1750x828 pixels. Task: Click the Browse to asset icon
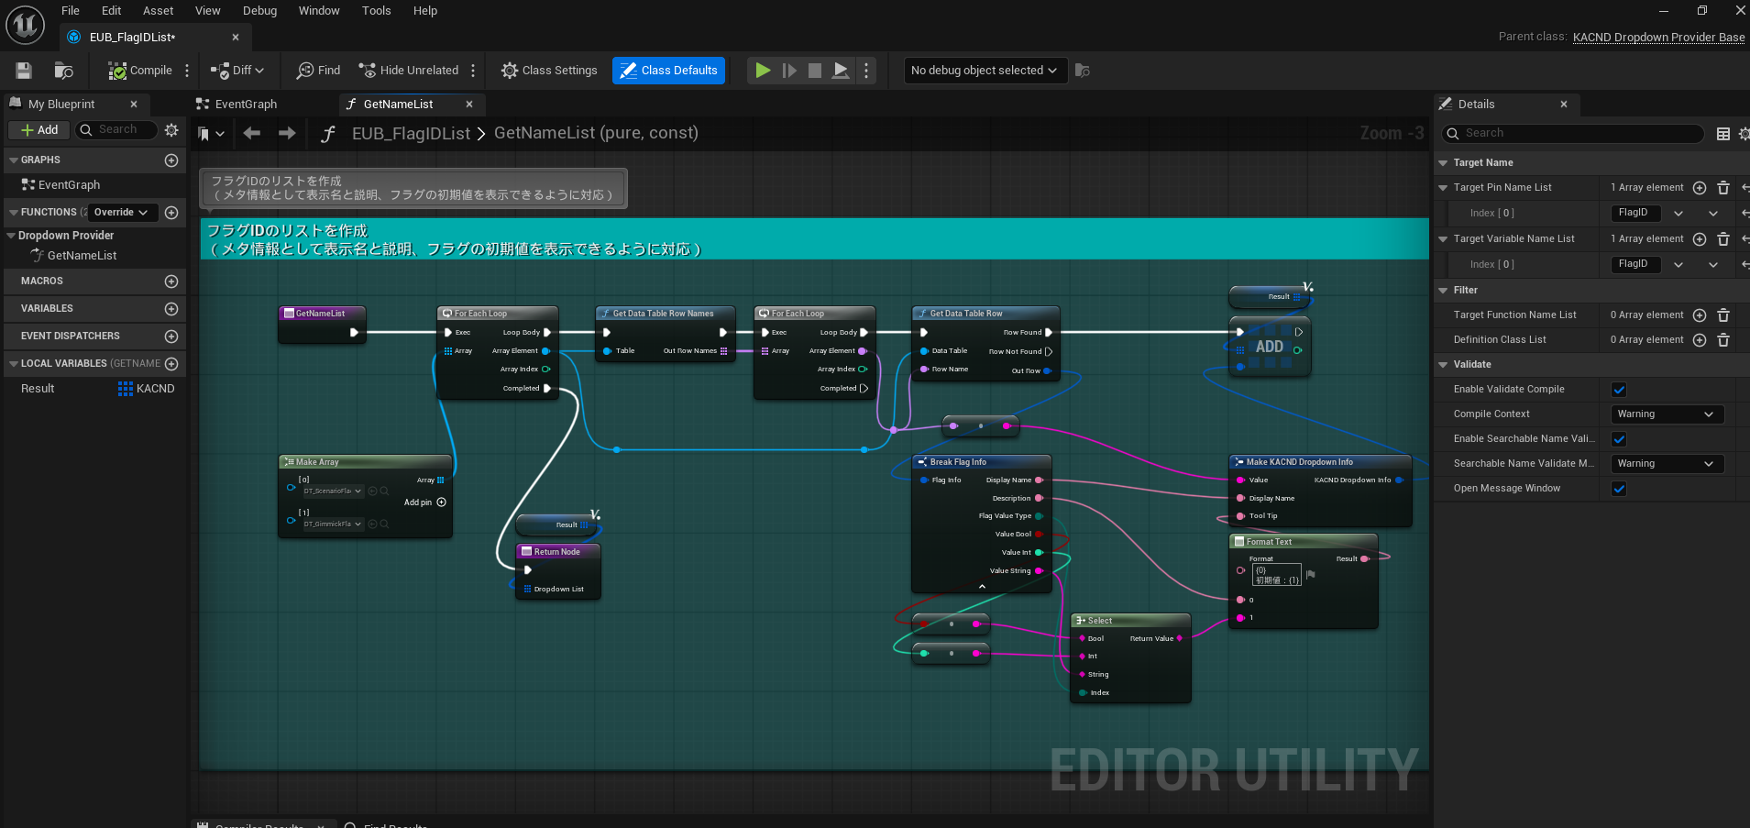point(63,71)
